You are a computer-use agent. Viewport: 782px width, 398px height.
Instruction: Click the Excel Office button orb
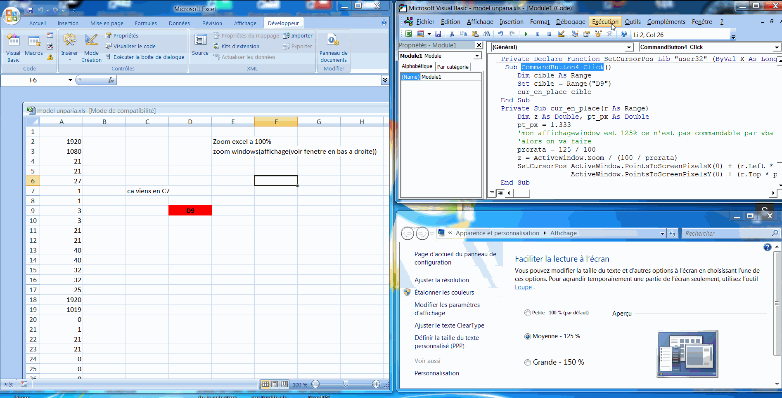click(11, 16)
